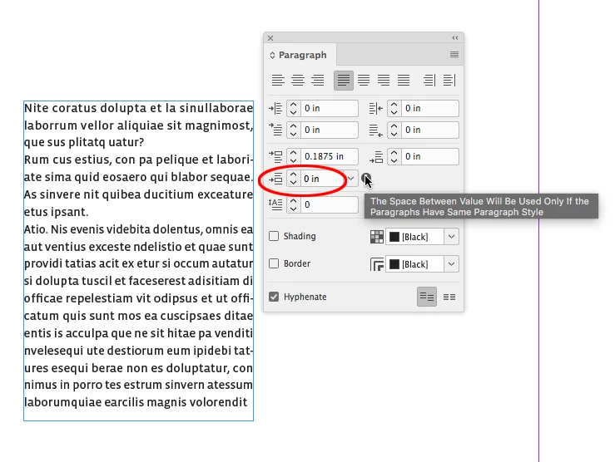Image resolution: width=615 pixels, height=462 pixels.
Task: Click the paragraph starting 'Nite coratus dolupta'
Action: pyautogui.click(x=138, y=125)
